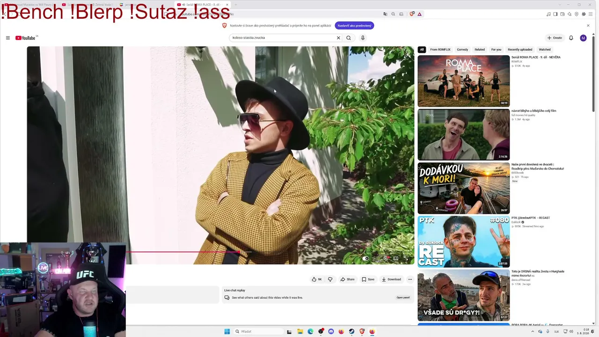
Task: Open Discord from the taskbar
Action: coord(331,331)
